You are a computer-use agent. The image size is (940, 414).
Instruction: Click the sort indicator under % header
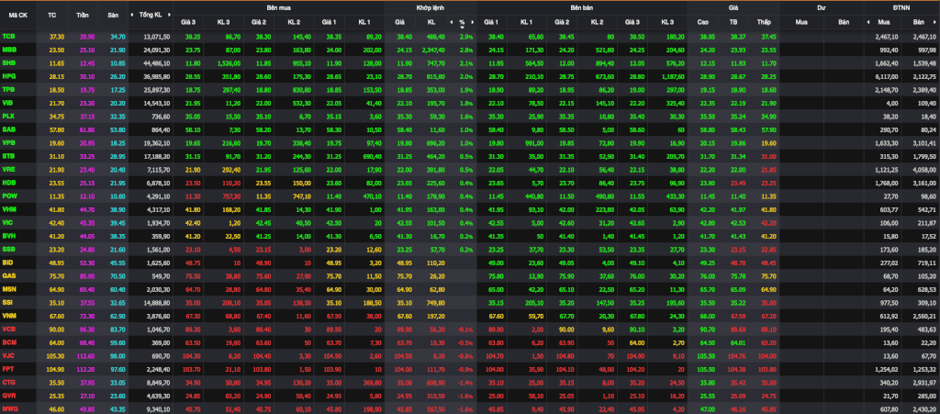(x=463, y=28)
